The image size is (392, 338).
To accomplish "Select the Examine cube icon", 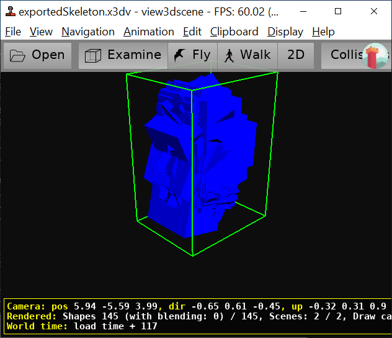I will coord(93,55).
